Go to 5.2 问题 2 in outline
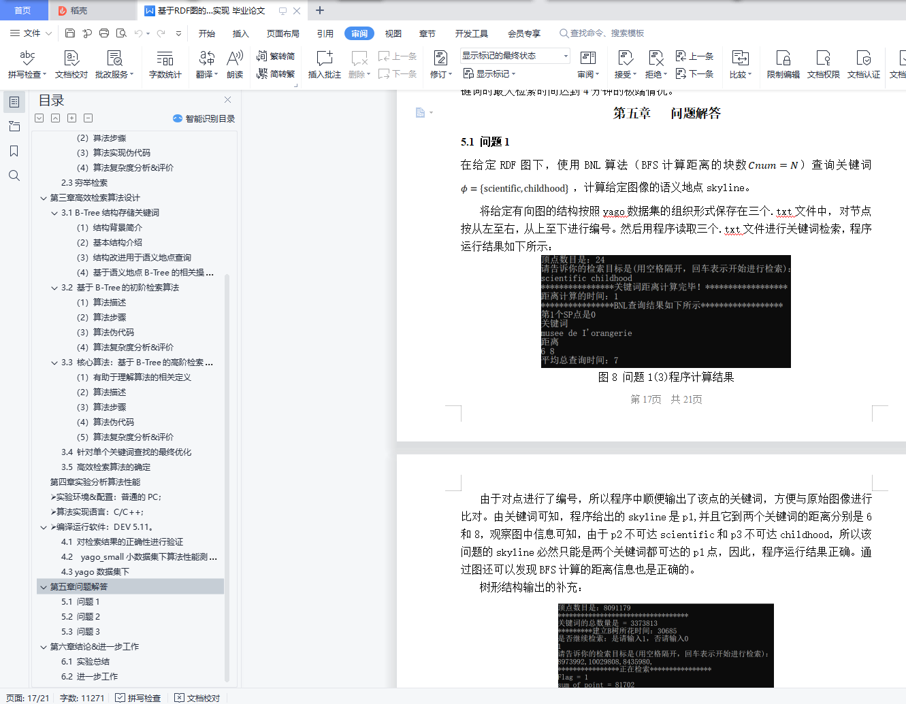This screenshot has width=906, height=704. click(x=80, y=617)
